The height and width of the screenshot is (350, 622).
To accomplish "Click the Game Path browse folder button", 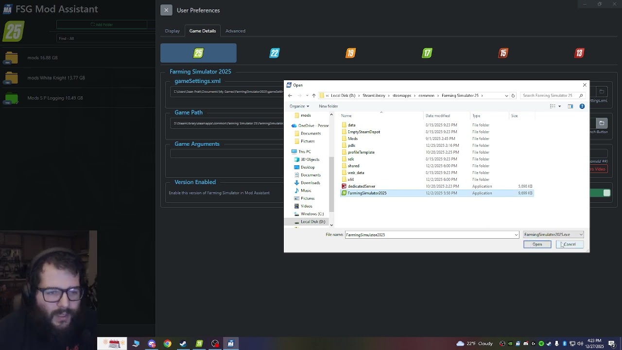I will [602, 123].
